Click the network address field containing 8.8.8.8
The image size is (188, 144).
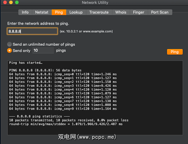(32, 31)
